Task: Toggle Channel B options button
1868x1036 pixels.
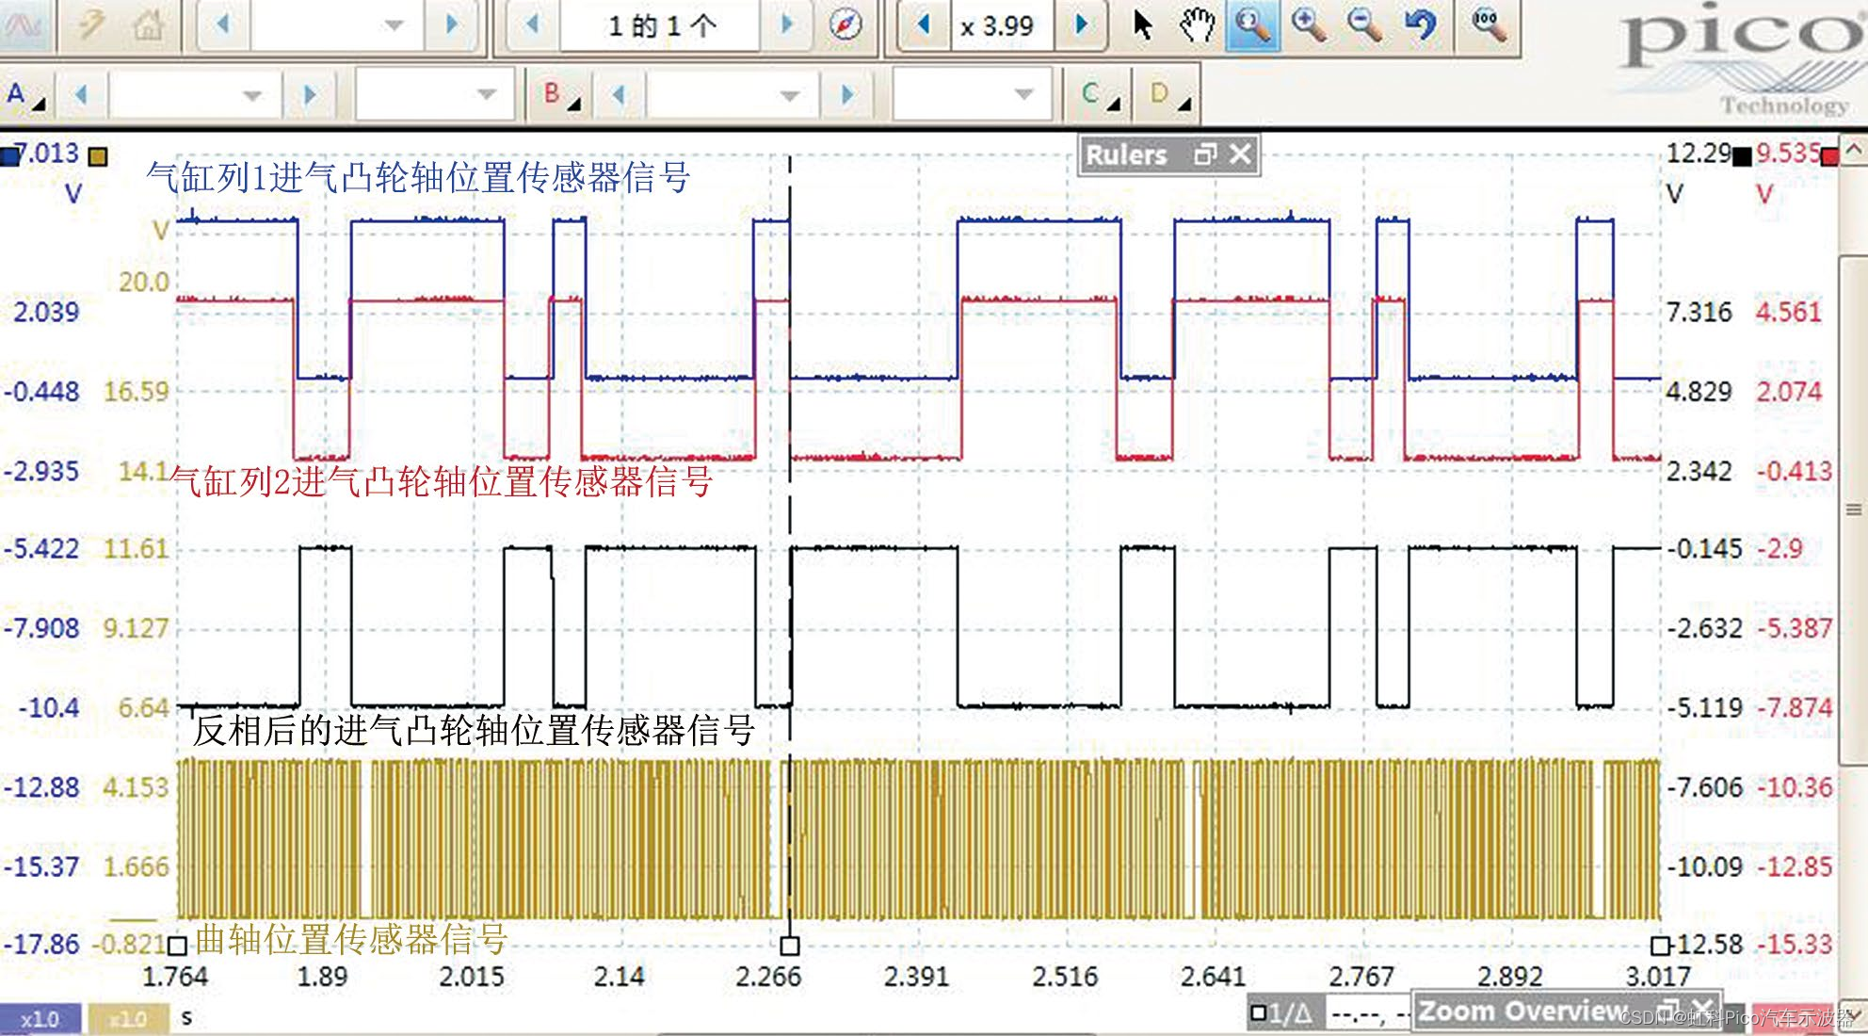Action: [561, 94]
